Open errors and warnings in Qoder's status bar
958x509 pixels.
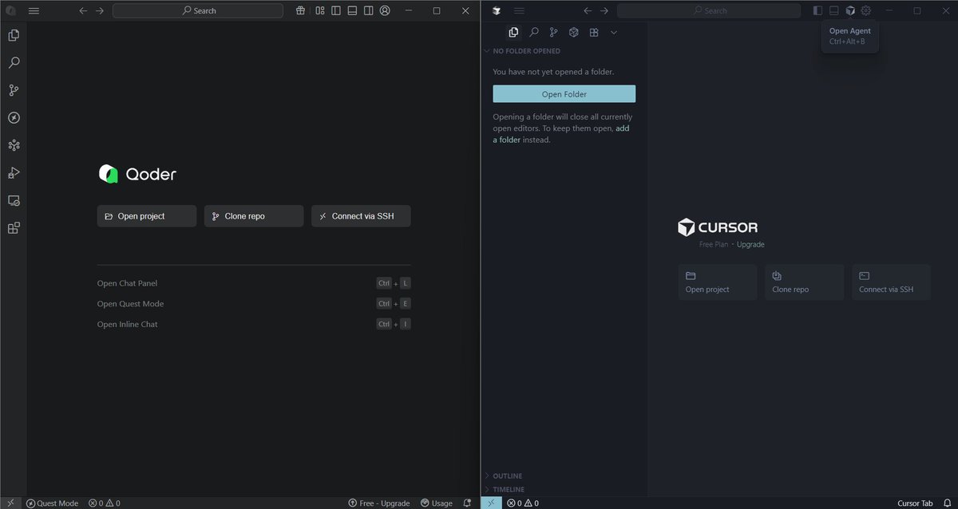click(x=105, y=503)
